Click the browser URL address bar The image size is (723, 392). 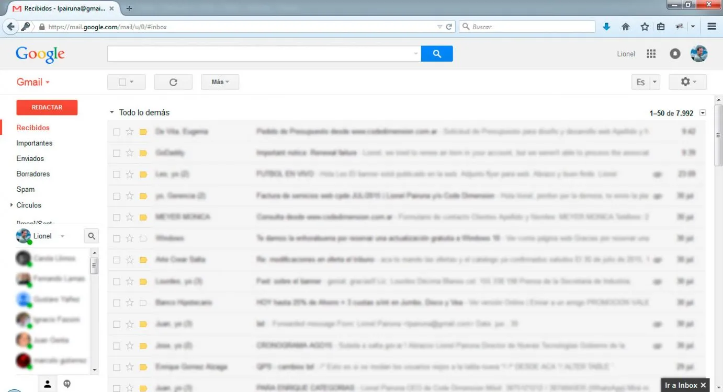[241, 27]
